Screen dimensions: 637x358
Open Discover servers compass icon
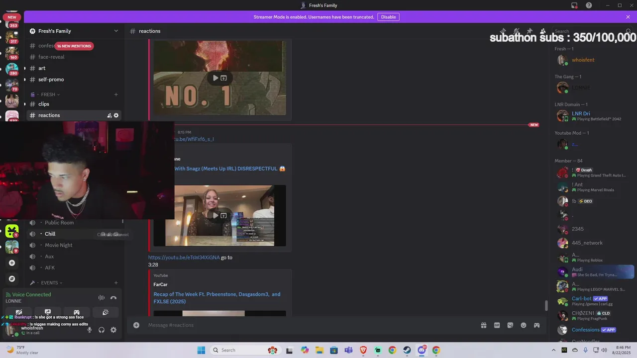[x=12, y=279]
